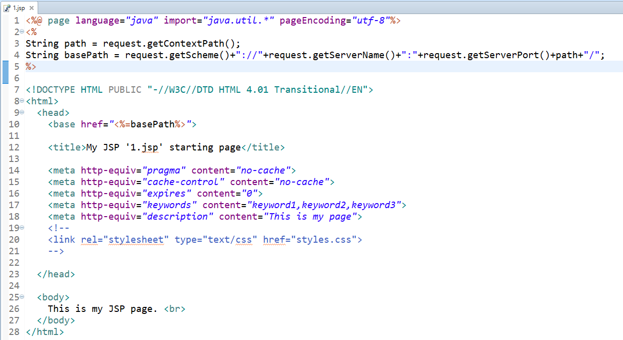Click the closing </body> tag
The height and width of the screenshot is (340, 623).
(x=56, y=320)
